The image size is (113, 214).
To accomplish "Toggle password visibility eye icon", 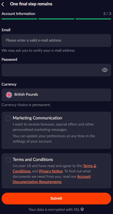I will [105, 70].
